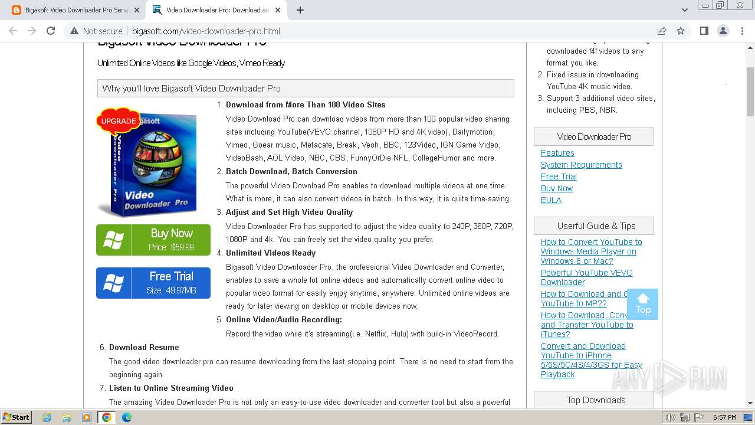
Task: Click the volume speaker tray icon
Action: pos(671,417)
